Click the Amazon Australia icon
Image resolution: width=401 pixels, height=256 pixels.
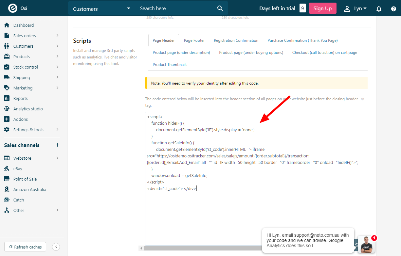[x=7, y=189]
